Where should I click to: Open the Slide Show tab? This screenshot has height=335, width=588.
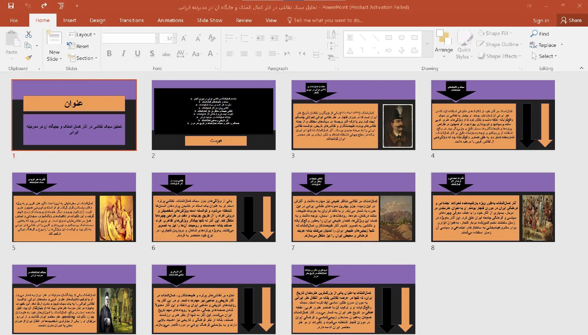[x=210, y=20]
